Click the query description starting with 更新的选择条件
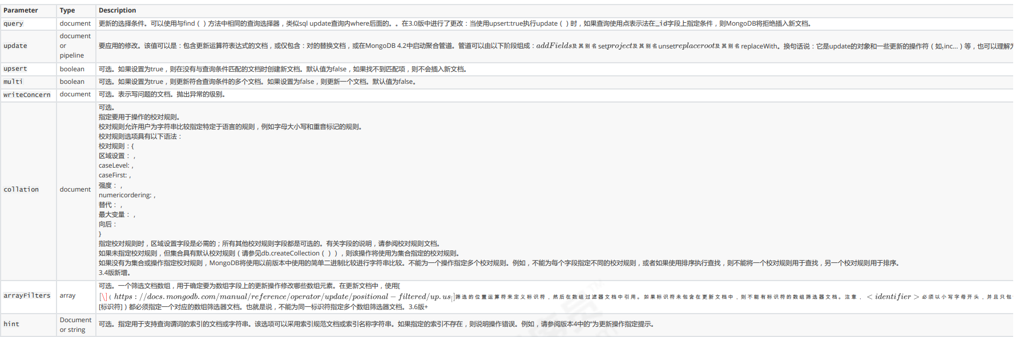This screenshot has width=1016, height=337. 455,23
